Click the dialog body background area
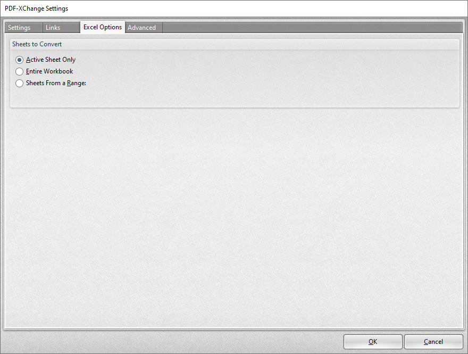Screen dimensions: 468x354 (234, 213)
